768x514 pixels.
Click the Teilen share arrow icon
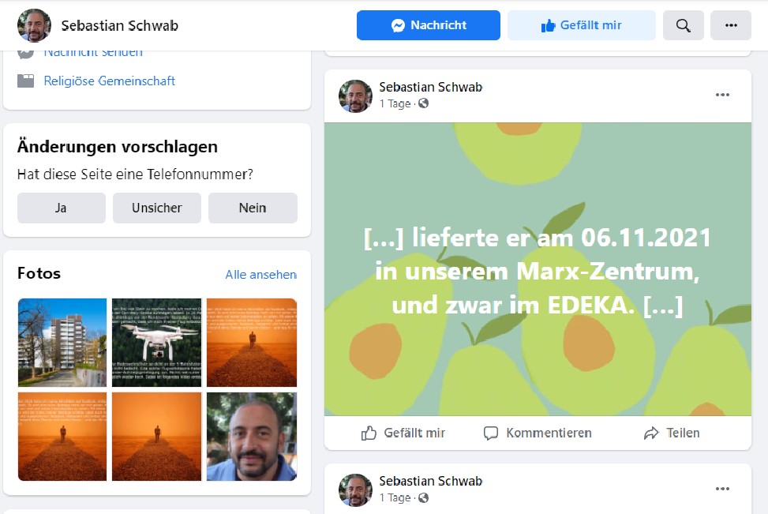click(x=651, y=433)
